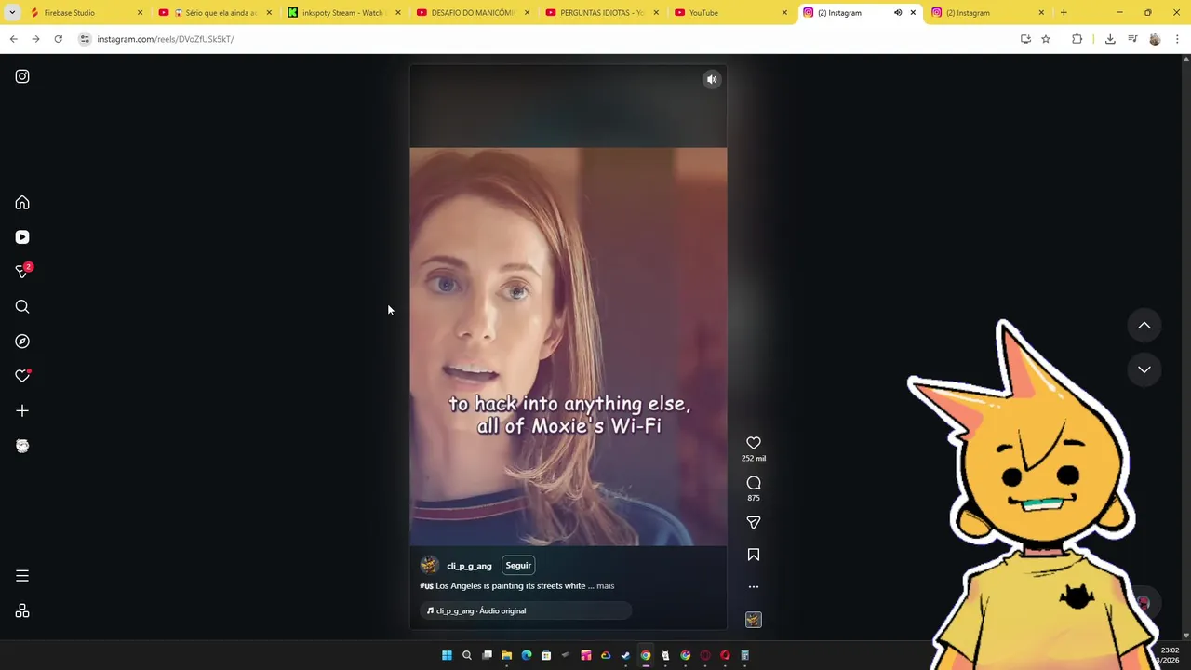This screenshot has width=1191, height=670.
Task: Like the reel with the heart icon
Action: pos(754,443)
